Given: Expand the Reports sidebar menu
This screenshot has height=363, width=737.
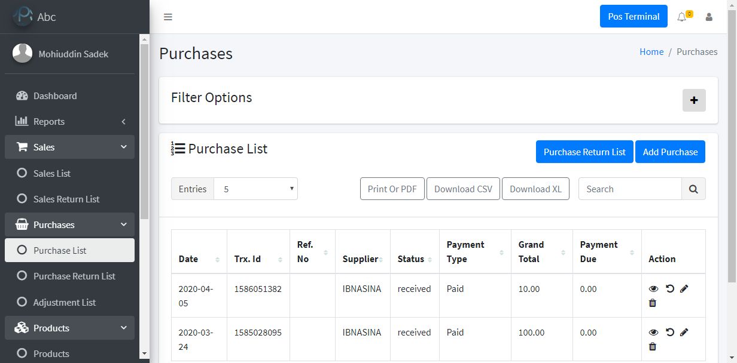Looking at the screenshot, I should click(69, 121).
